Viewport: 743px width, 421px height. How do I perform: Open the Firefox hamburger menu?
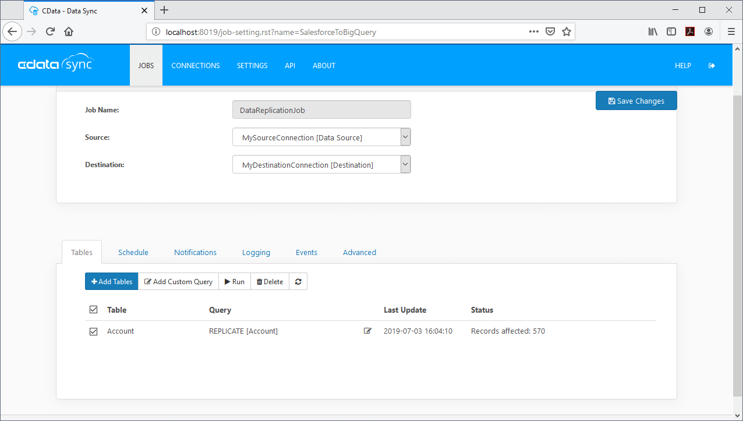731,32
